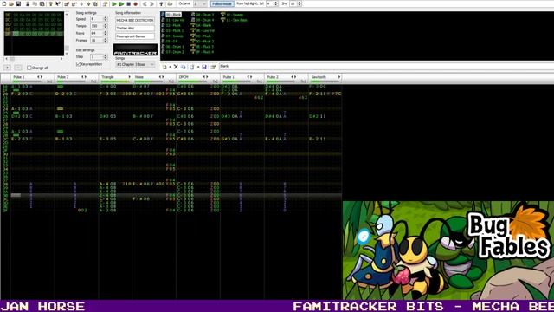Screen dimensions: 554x312
Task: Toggle the Key repetition checkbox
Action: pyautogui.click(x=79, y=64)
